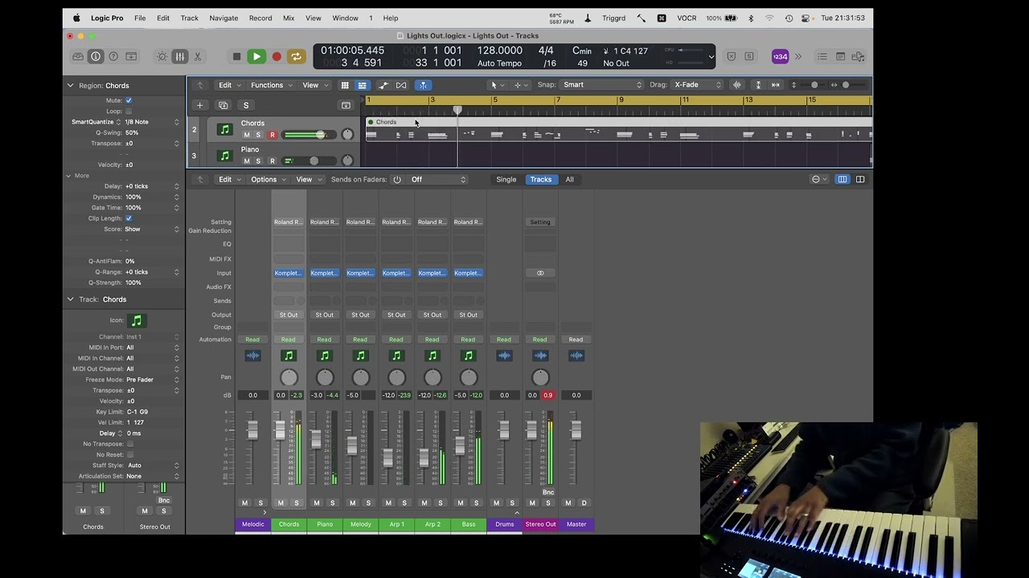The image size is (1029, 578).
Task: Click the Bluetooth icon in the menu bar
Action: coord(751,18)
